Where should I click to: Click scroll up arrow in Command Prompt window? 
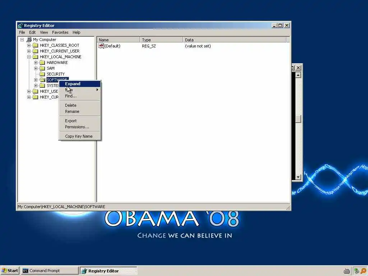click(298, 75)
